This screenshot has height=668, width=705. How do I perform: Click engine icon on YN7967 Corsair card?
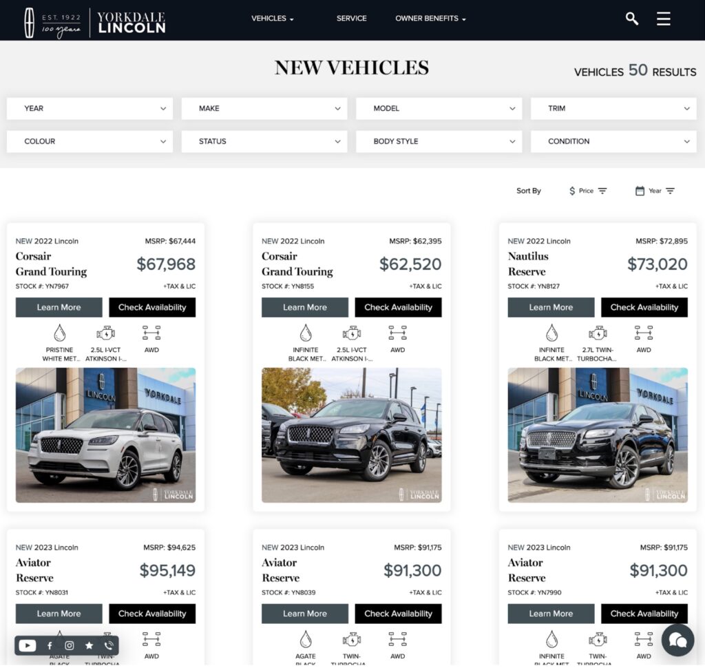click(x=105, y=333)
